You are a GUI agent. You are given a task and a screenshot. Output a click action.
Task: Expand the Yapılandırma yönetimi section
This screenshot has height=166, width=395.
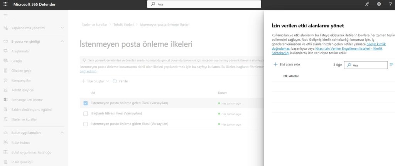(62, 28)
